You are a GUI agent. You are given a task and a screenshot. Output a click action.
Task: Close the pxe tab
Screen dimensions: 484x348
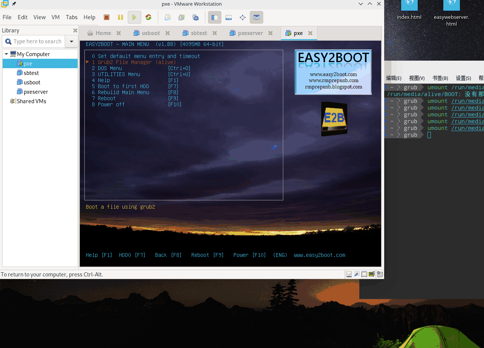pyautogui.click(x=310, y=33)
